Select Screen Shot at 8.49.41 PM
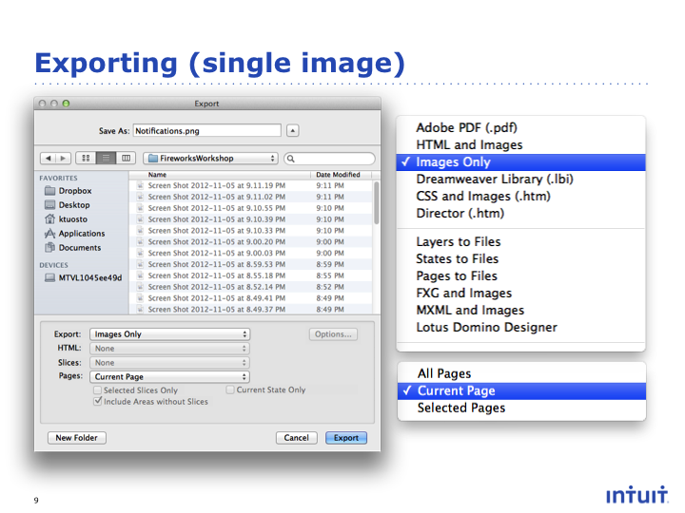685x513 pixels. (x=251, y=298)
